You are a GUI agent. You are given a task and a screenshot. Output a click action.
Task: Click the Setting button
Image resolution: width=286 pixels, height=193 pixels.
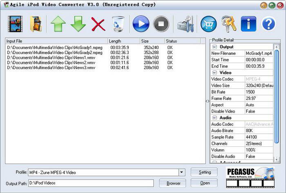point(204,172)
